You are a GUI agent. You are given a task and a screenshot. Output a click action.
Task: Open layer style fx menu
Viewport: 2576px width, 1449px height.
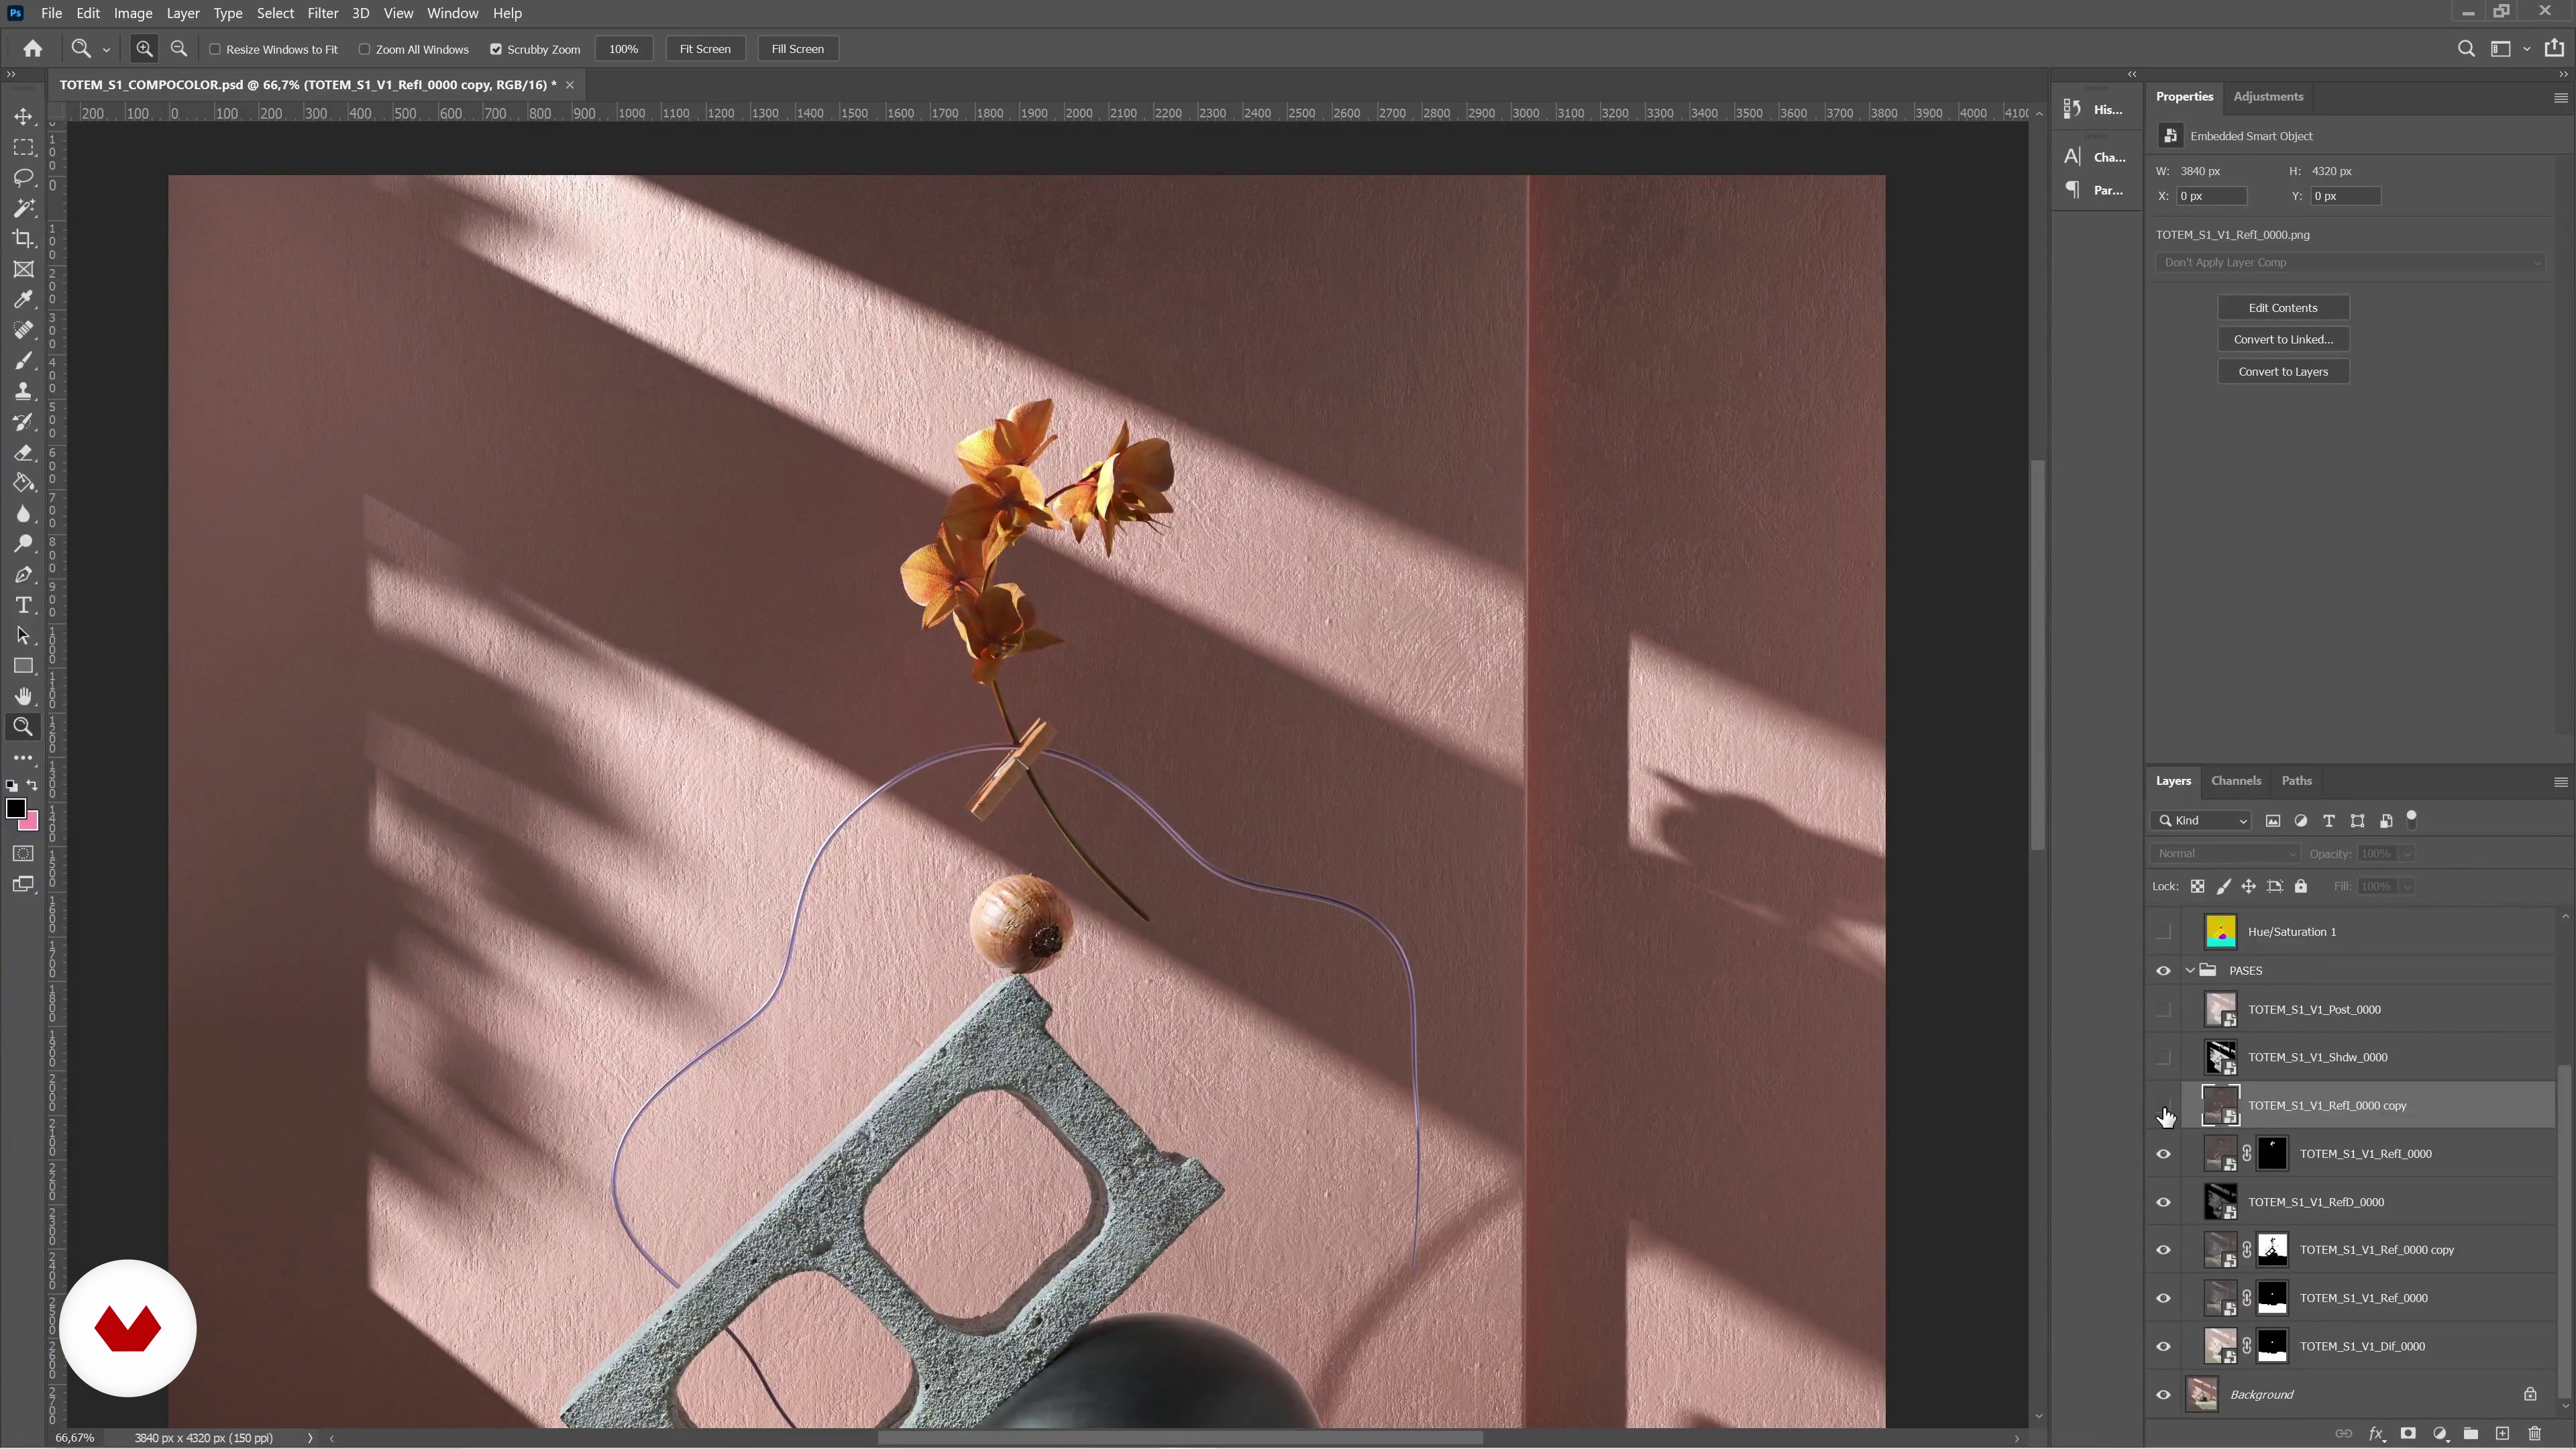click(x=2376, y=1434)
